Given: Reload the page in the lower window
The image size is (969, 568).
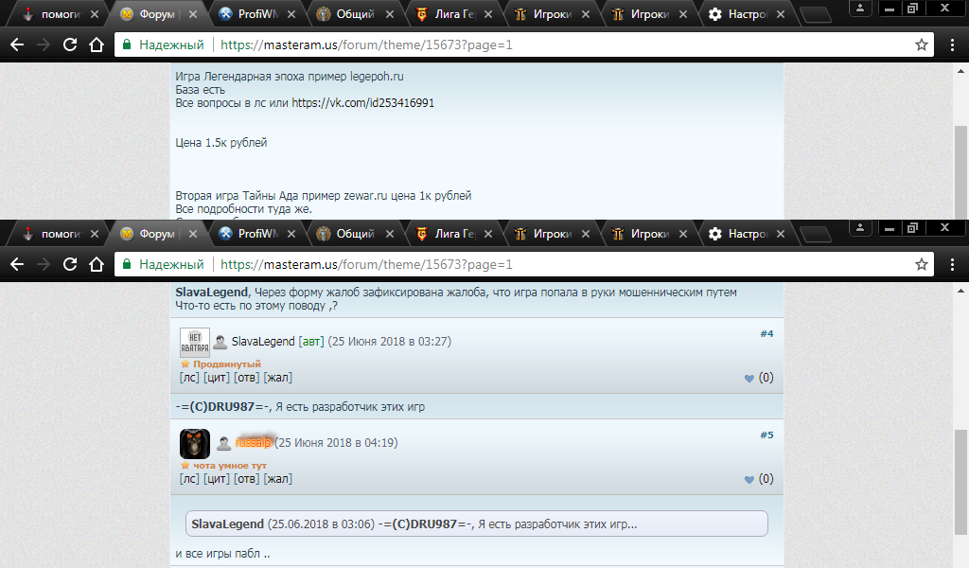Looking at the screenshot, I should tap(69, 264).
